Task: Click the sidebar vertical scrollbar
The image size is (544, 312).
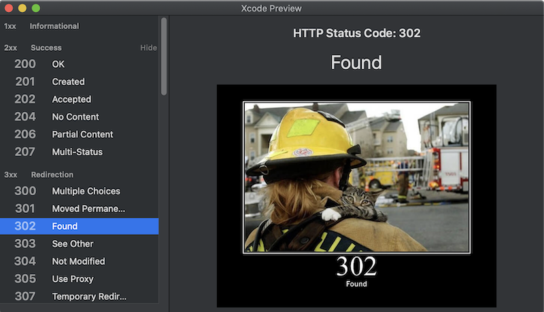Action: click(x=163, y=57)
